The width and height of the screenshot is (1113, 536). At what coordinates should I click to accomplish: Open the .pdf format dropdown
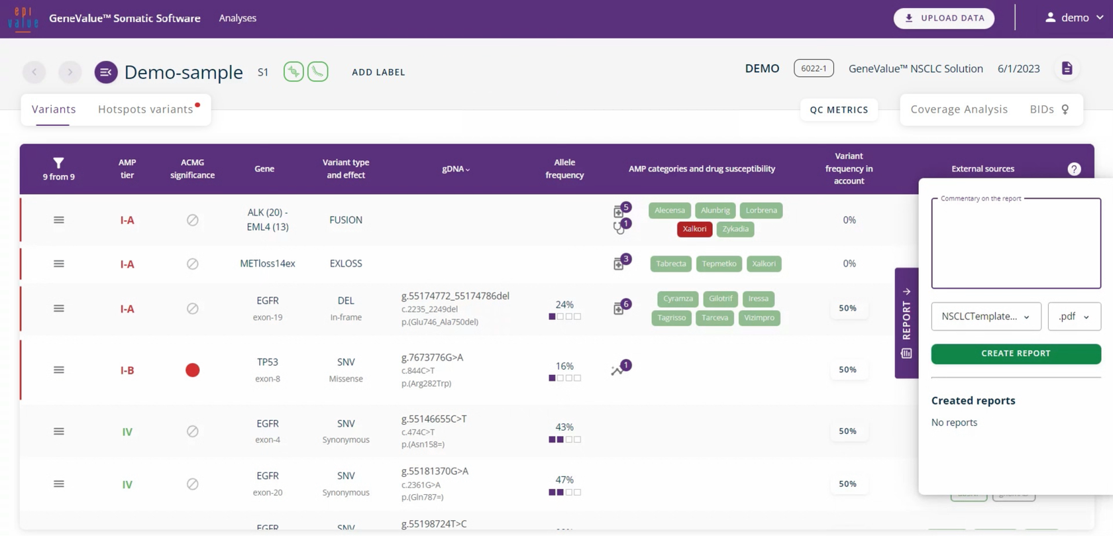[1073, 317]
